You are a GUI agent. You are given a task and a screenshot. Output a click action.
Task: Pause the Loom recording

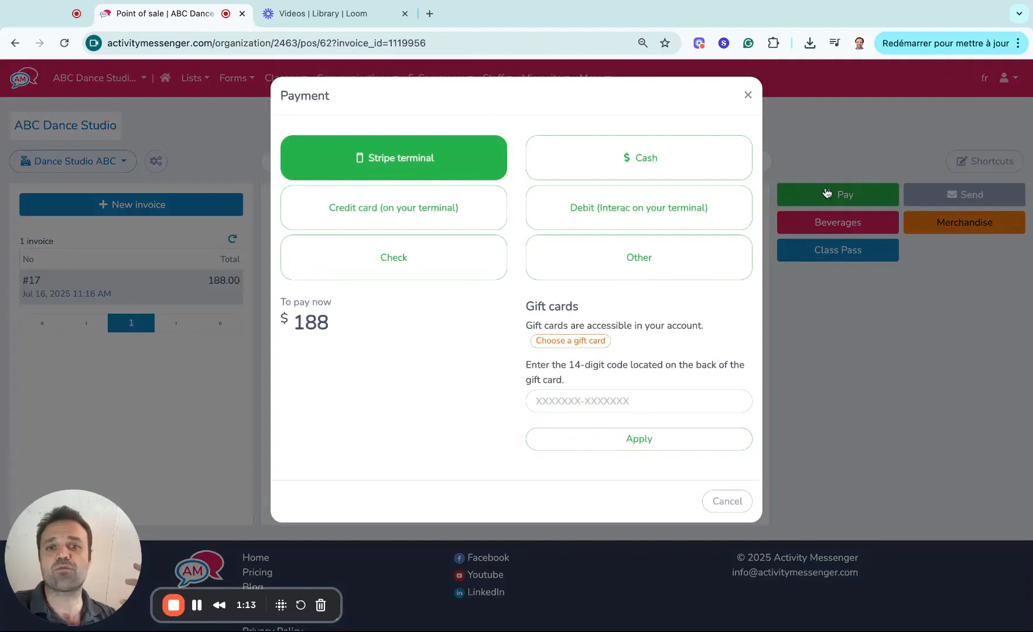click(x=197, y=605)
